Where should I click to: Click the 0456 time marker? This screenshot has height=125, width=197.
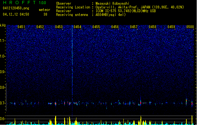coord(115,27)
